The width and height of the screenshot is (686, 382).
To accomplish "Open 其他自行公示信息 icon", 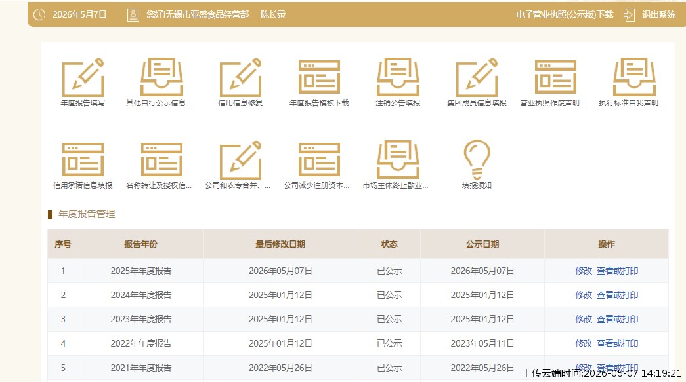I will pos(161,77).
